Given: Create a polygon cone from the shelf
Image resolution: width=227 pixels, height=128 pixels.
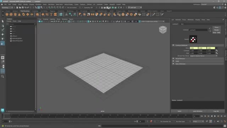Looking at the screenshot, I should click(19, 14).
